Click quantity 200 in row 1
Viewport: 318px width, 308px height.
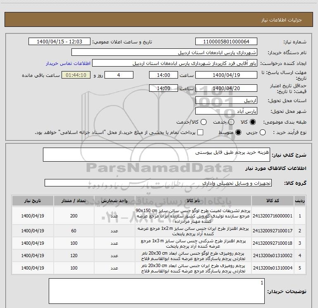click(x=74, y=216)
